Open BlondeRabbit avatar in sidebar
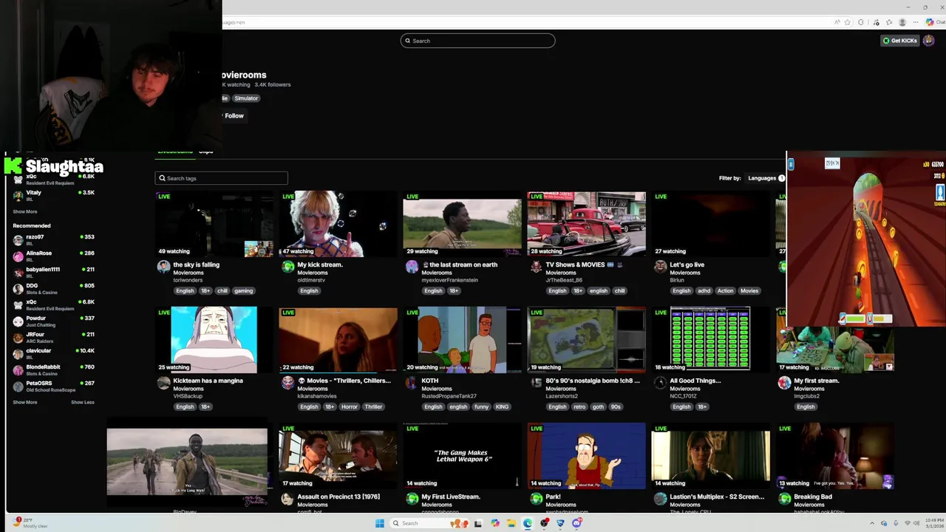946x532 pixels. (18, 369)
